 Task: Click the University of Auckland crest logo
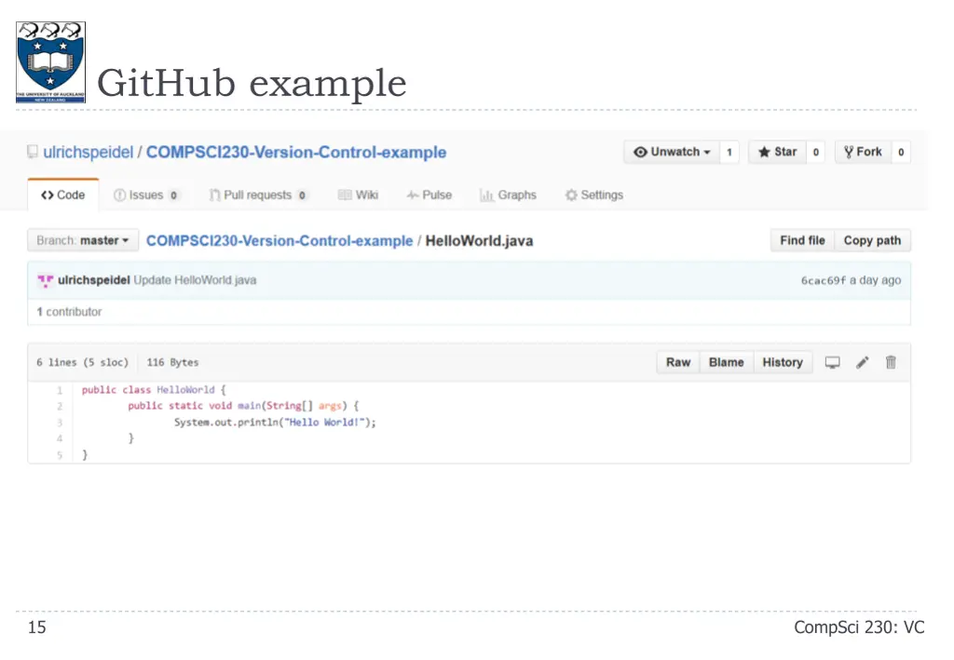coord(50,62)
